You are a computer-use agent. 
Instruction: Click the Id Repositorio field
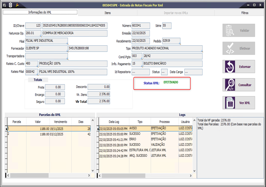pos(141,72)
